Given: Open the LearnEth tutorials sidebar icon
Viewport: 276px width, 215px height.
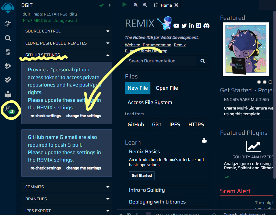Looking at the screenshot, I should (8, 95).
